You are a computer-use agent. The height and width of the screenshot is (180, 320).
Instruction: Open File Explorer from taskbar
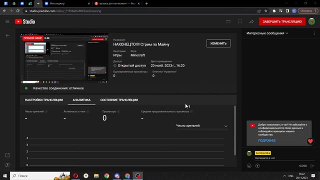click(96, 175)
